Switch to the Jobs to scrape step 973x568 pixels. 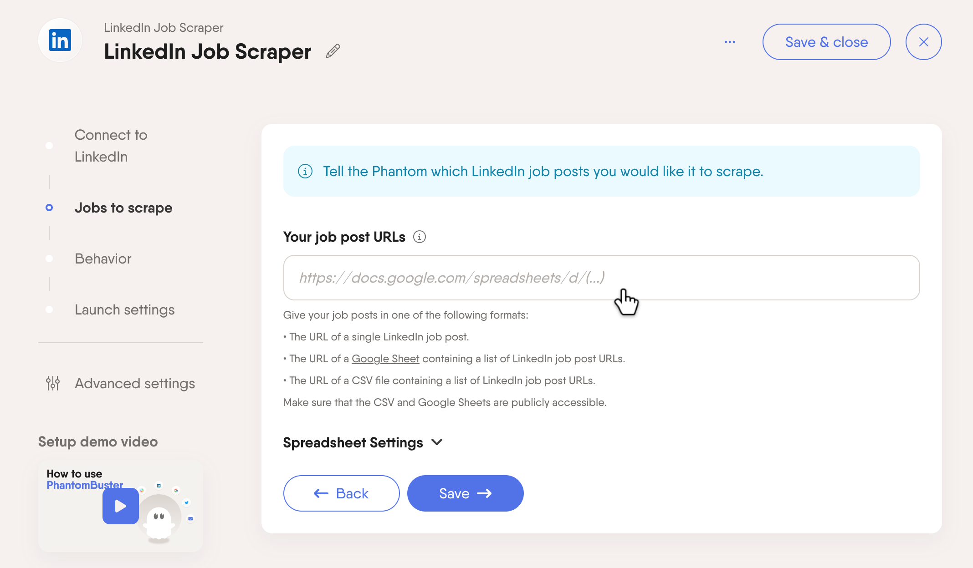(x=123, y=208)
